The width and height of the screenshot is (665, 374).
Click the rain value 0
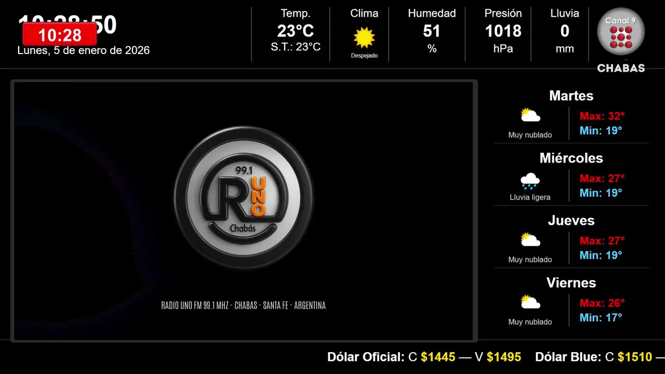coord(565,31)
